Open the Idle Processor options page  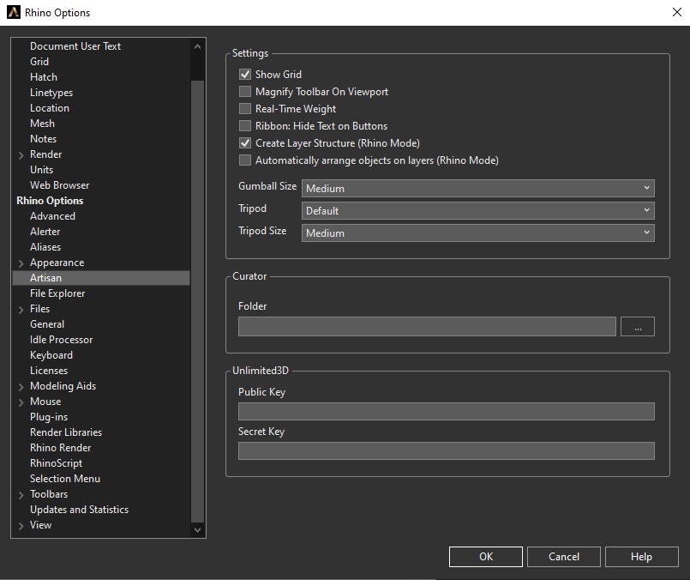tap(61, 340)
